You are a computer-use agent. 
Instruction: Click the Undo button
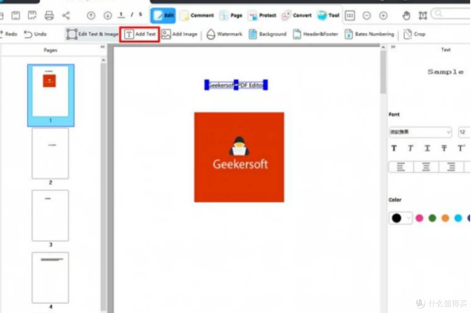pyautogui.click(x=35, y=34)
